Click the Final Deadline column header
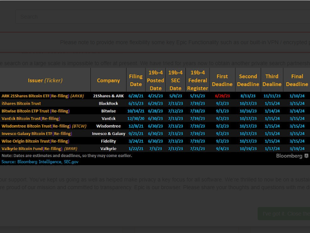310x233 pixels. point(297,80)
